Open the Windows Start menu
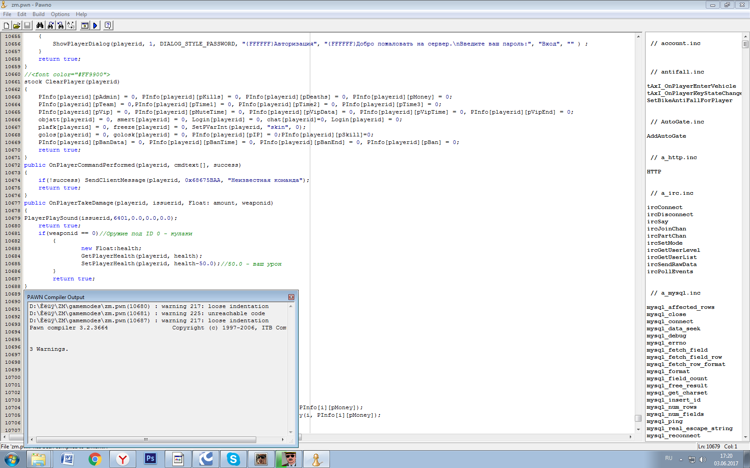 tap(12, 459)
